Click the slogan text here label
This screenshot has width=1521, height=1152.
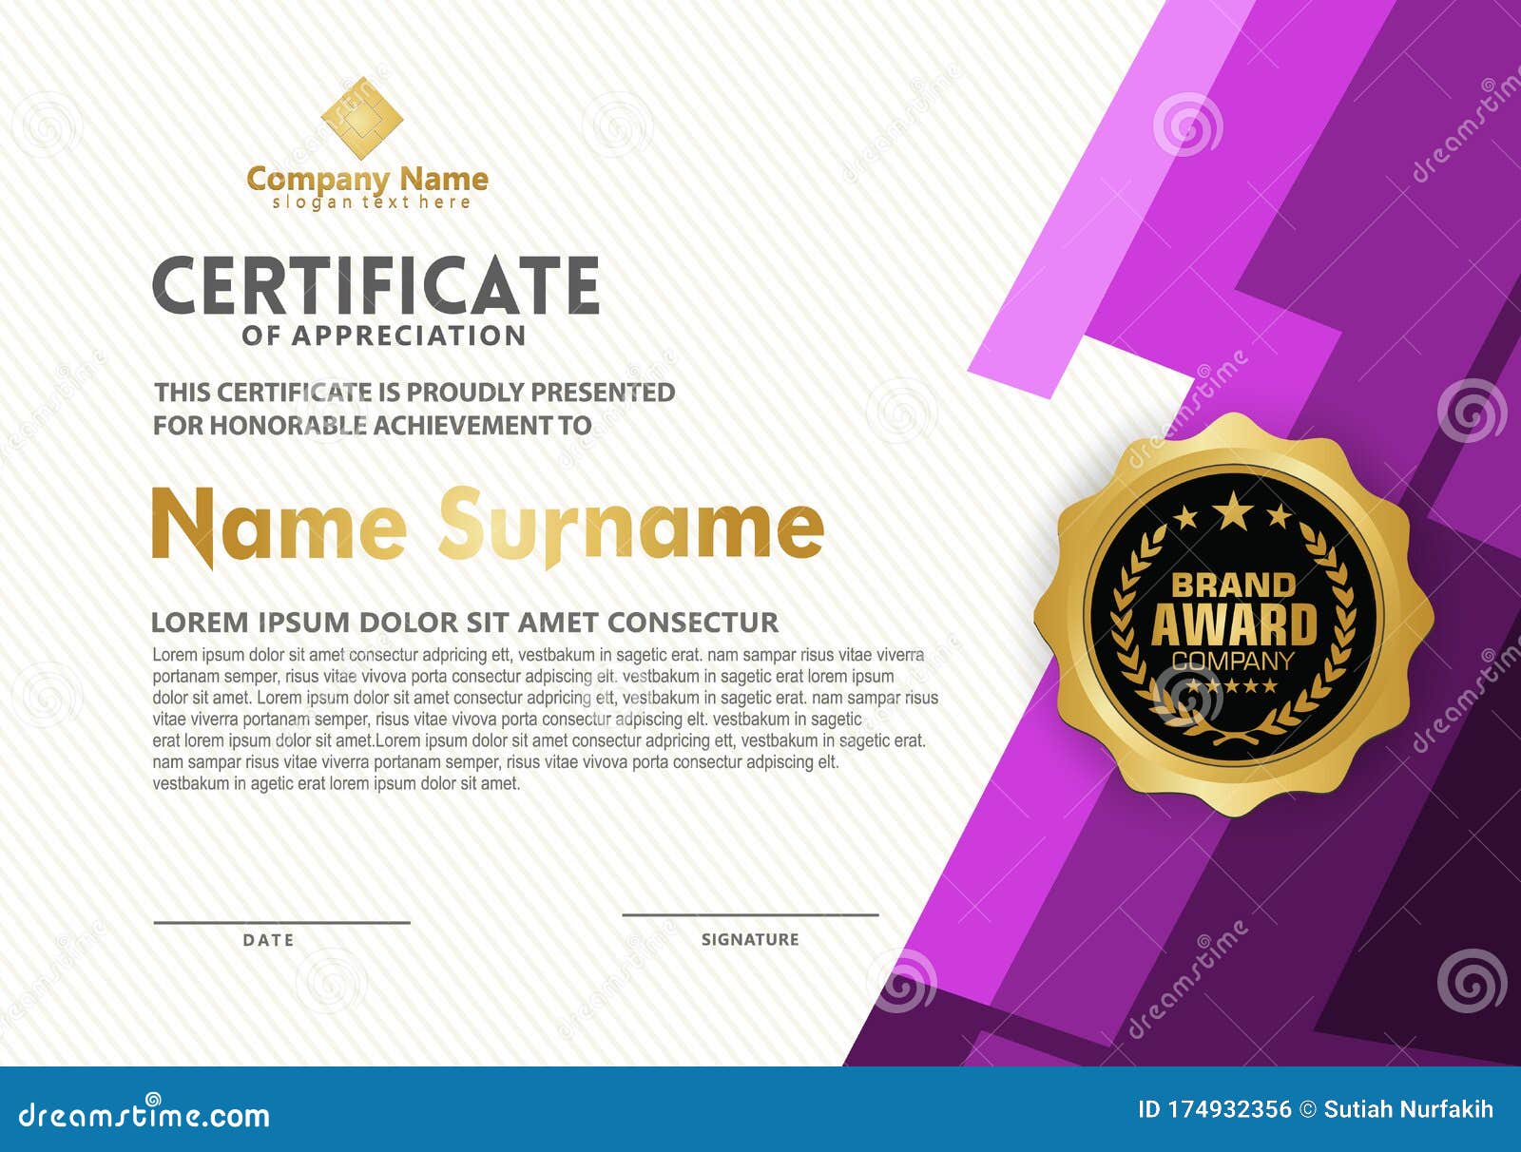point(371,201)
